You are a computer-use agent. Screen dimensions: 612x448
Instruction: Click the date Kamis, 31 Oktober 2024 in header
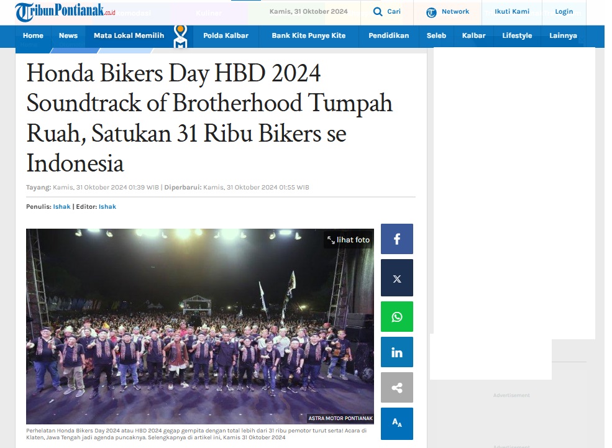pos(308,11)
